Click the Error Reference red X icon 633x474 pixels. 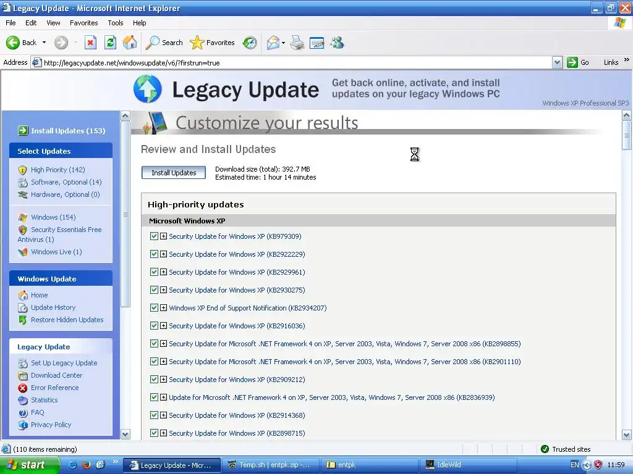pyautogui.click(x=23, y=388)
